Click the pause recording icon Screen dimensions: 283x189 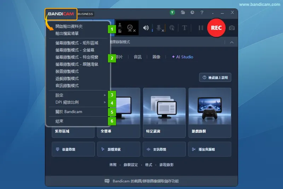point(201,28)
